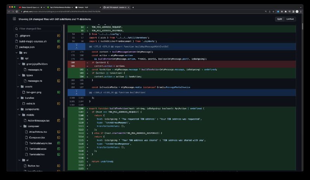
Task: Open the Chrome profile avatar
Action: click(x=297, y=12)
